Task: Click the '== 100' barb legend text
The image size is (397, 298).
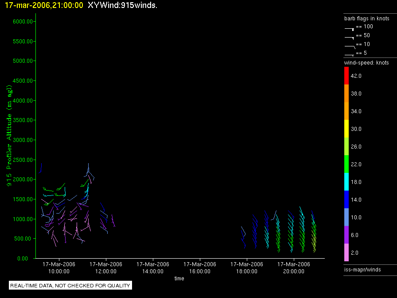Action: [364, 26]
